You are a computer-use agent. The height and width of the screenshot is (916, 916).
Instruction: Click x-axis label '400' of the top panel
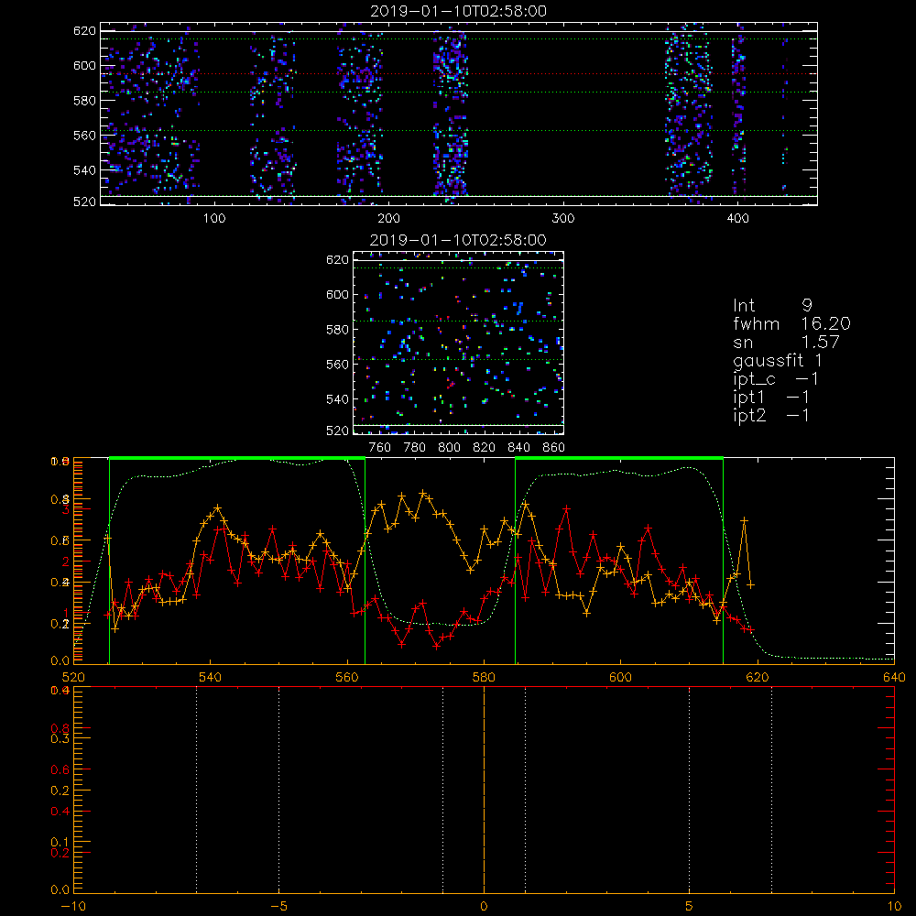[x=737, y=219]
